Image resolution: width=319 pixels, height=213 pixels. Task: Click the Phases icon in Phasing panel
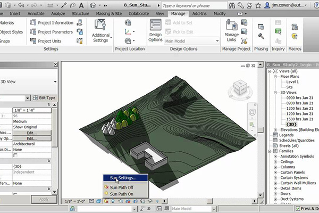coord(261,27)
